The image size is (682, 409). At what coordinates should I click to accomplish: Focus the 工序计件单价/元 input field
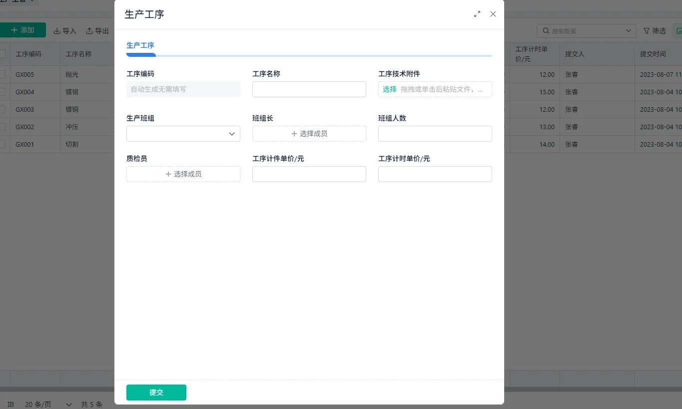coord(309,174)
